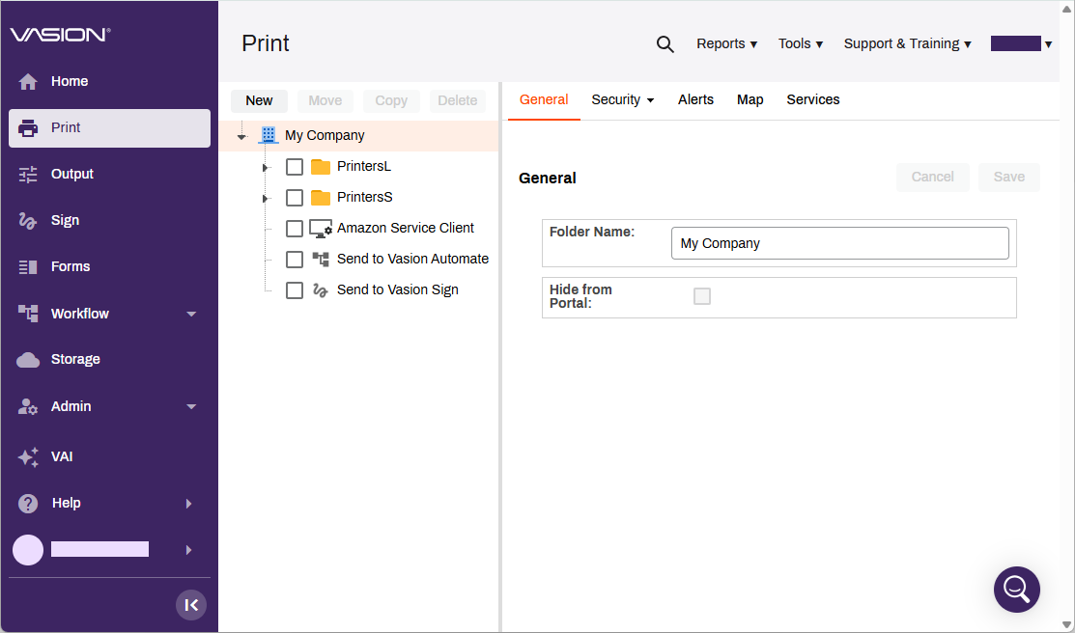Click the Cancel button
1075x633 pixels.
pyautogui.click(x=932, y=178)
